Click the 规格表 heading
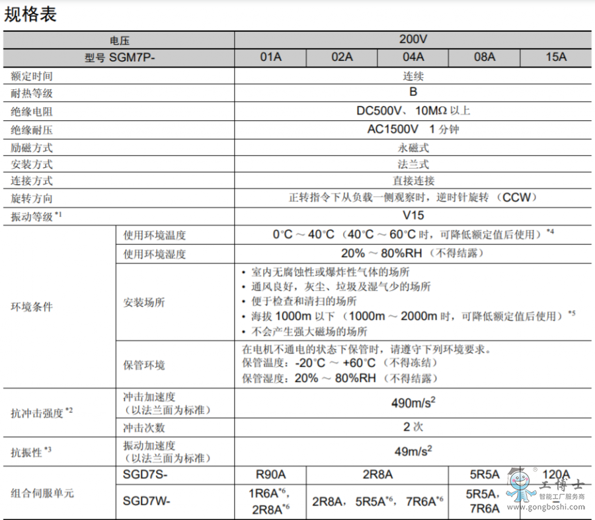Screen dimensions: 595x520 pos(30,15)
